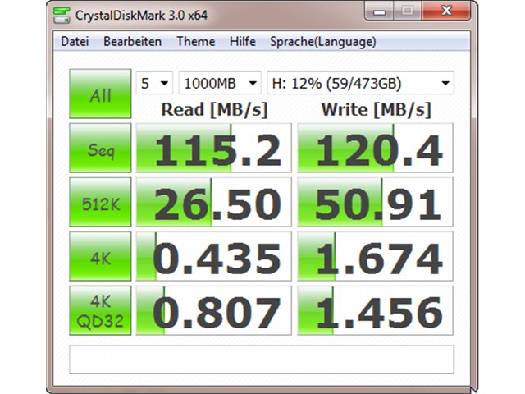Open the 1000MB test size dropdown
Image resolution: width=525 pixels, height=394 pixels.
point(220,83)
